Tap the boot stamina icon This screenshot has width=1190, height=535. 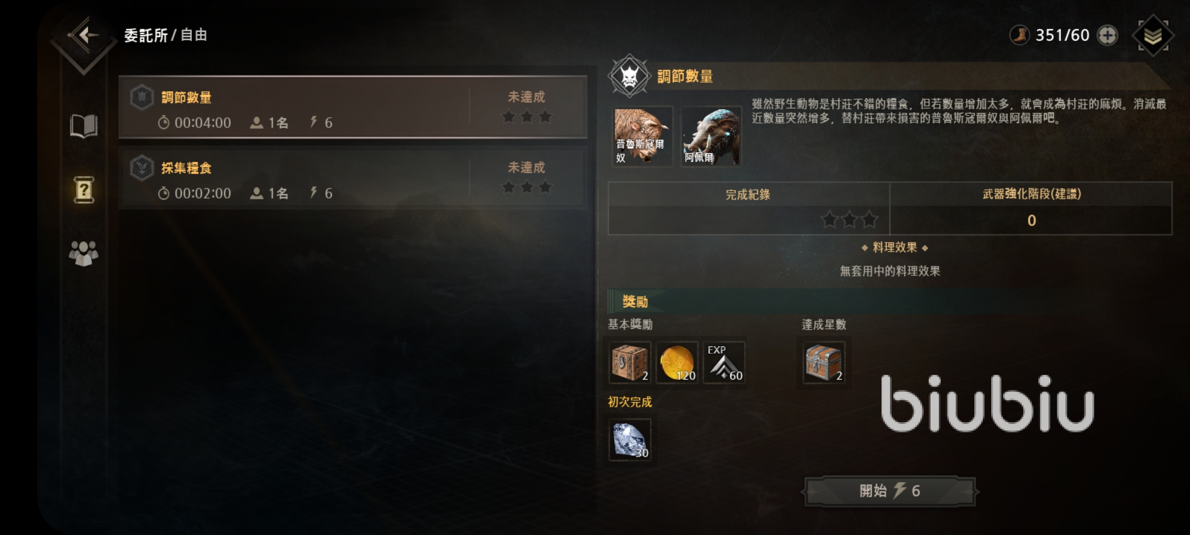[x=1020, y=35]
